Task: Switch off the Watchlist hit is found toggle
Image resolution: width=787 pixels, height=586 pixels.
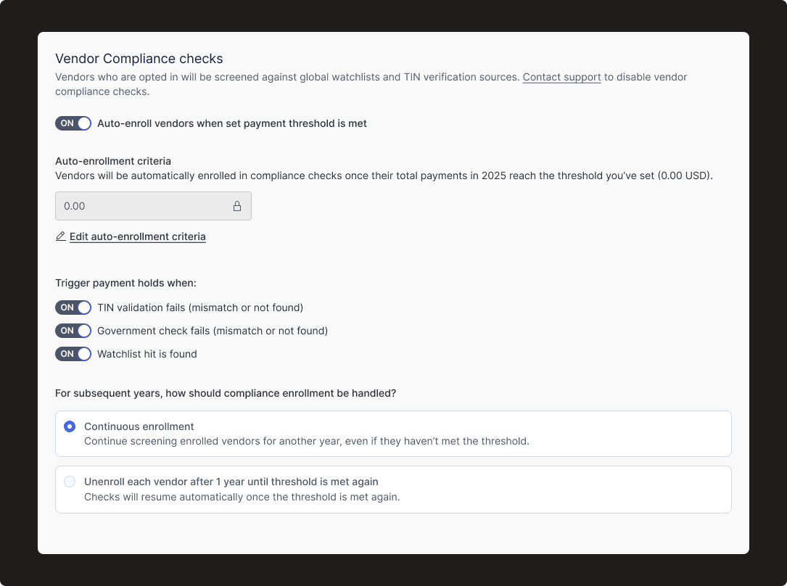Action: (73, 354)
